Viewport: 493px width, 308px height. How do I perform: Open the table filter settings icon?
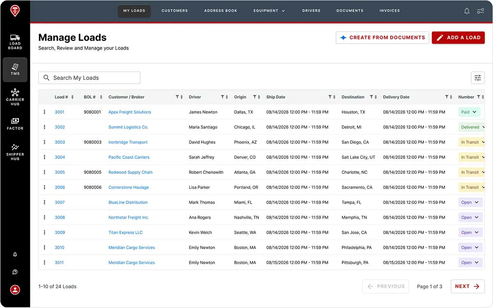tap(478, 78)
